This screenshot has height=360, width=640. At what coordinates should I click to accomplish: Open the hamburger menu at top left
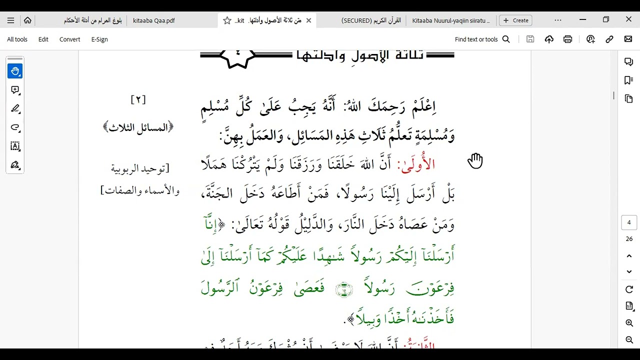[x=10, y=20]
